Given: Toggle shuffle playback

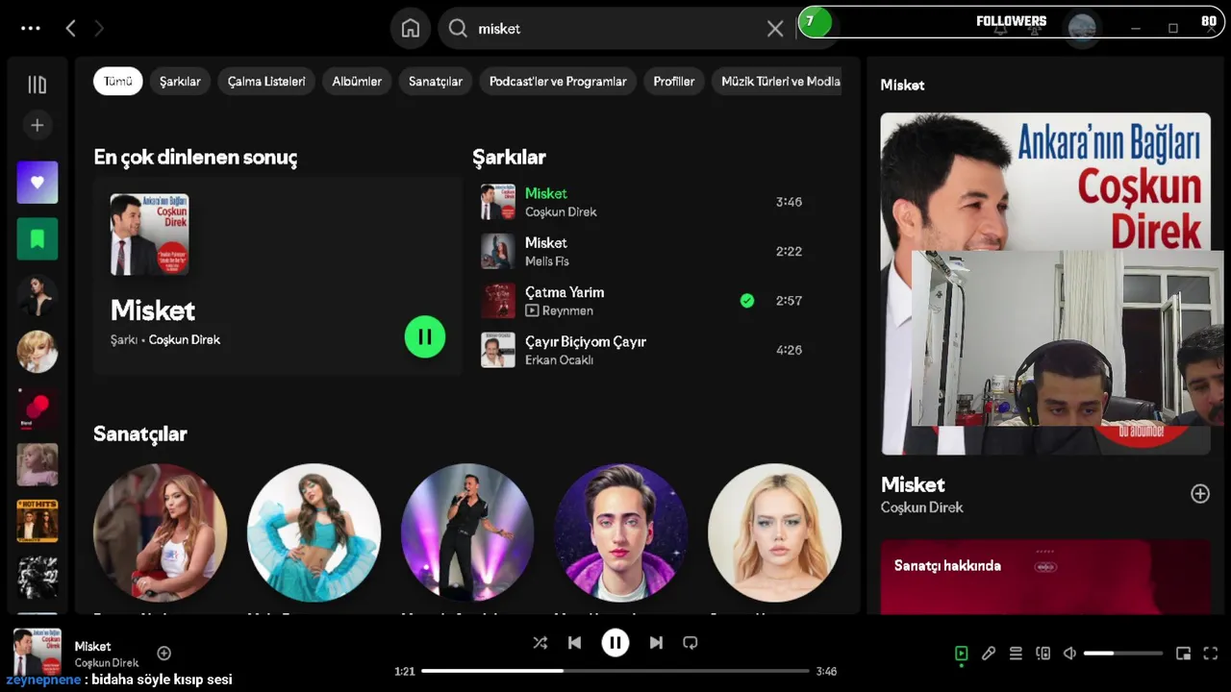Looking at the screenshot, I should coord(540,643).
